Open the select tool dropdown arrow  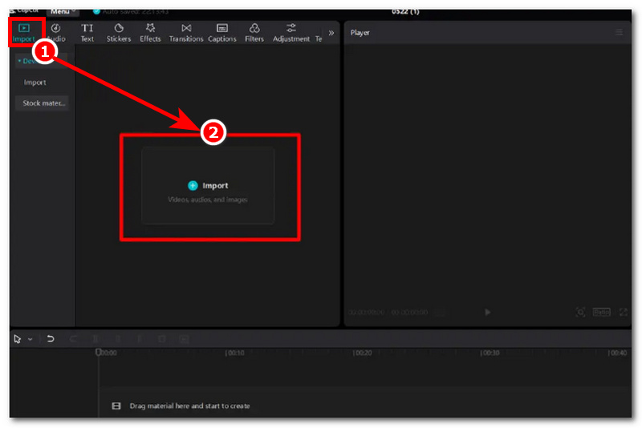(30, 339)
